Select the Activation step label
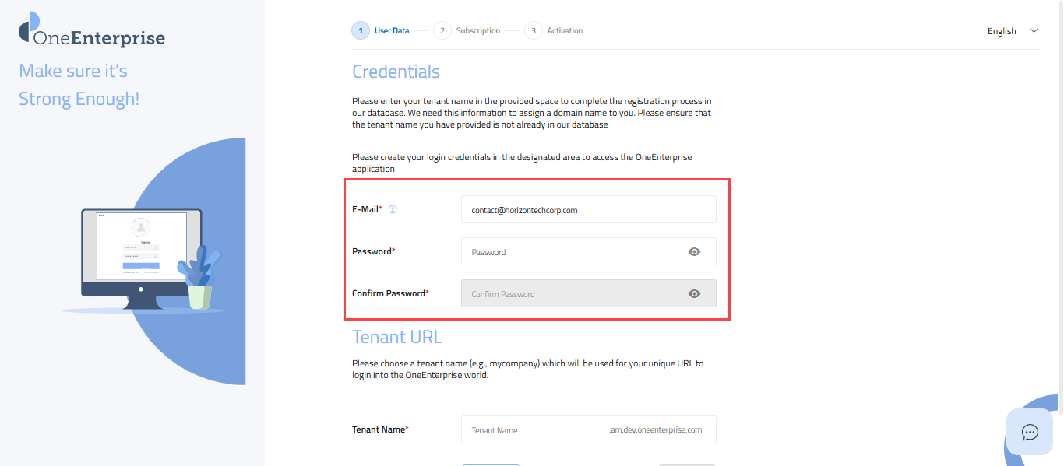This screenshot has height=466, width=1064. (565, 31)
